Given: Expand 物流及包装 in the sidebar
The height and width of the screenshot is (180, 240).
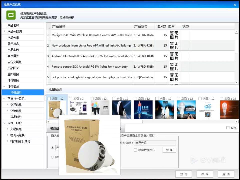Looking at the screenshot, I should tap(7, 135).
